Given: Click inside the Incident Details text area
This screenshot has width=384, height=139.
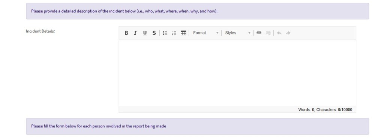Looking at the screenshot, I should (237, 73).
